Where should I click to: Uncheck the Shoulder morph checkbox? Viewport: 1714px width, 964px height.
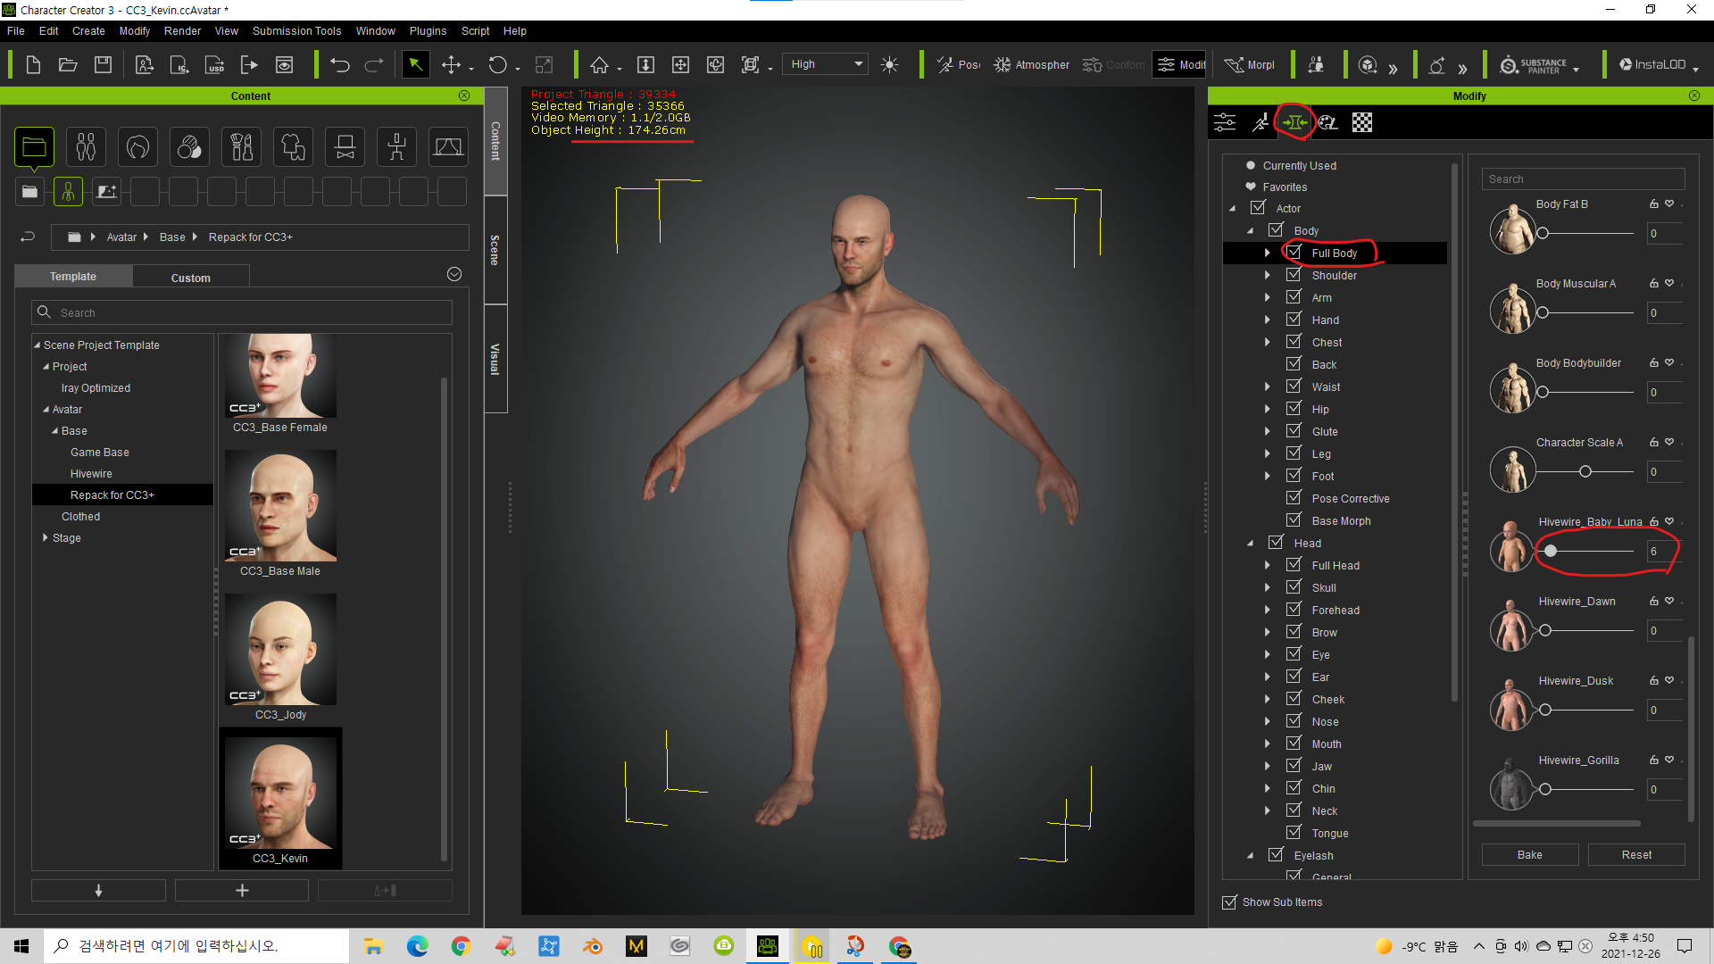pyautogui.click(x=1294, y=275)
